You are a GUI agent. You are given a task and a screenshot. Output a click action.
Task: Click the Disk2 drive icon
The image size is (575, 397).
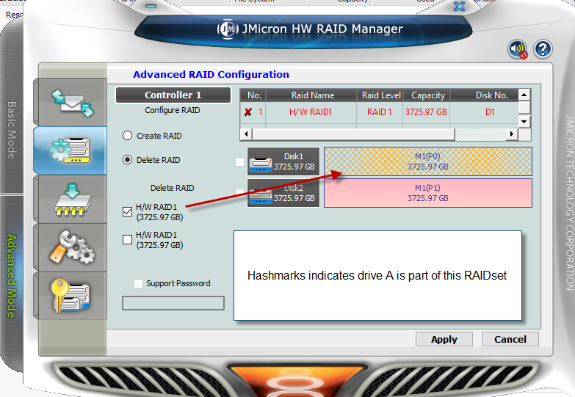(x=261, y=196)
